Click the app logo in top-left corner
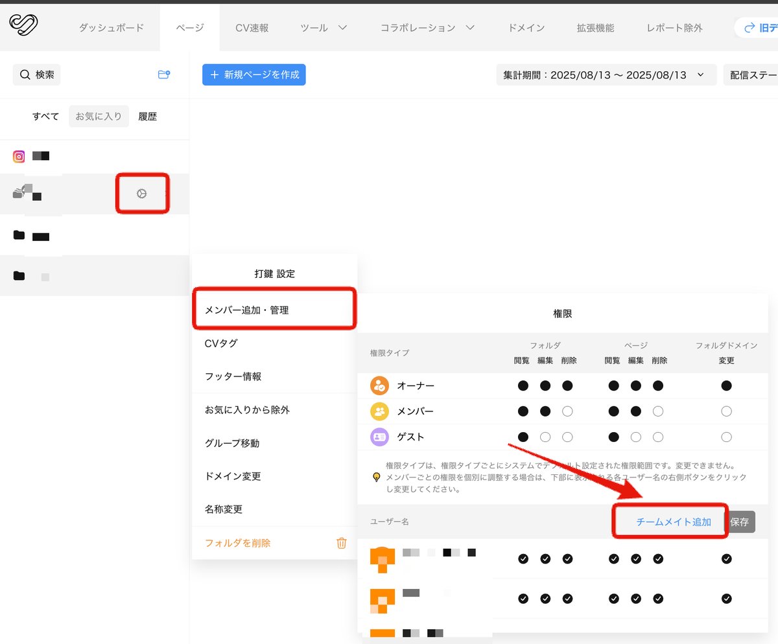The height and width of the screenshot is (644, 778). coord(23,25)
